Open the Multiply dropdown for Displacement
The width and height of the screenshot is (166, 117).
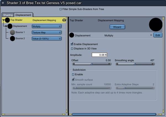[46, 26]
